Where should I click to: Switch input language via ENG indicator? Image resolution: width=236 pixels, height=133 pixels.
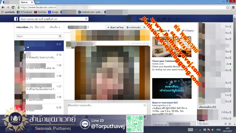[x=219, y=130]
